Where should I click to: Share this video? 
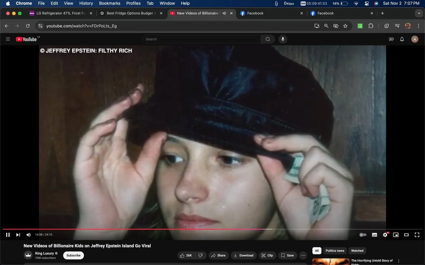click(218, 255)
